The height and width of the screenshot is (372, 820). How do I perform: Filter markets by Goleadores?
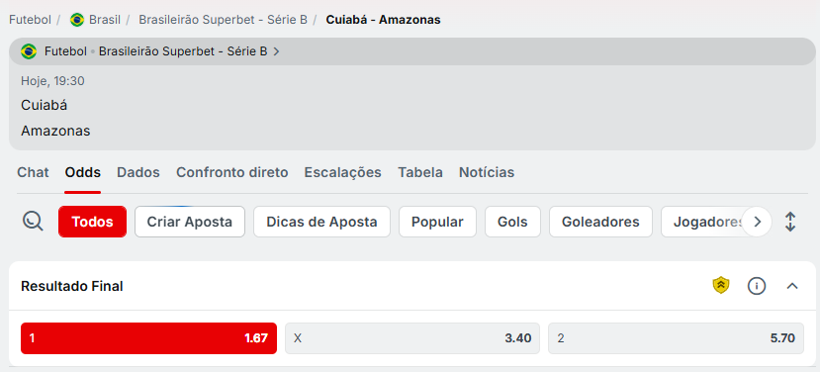(x=600, y=222)
